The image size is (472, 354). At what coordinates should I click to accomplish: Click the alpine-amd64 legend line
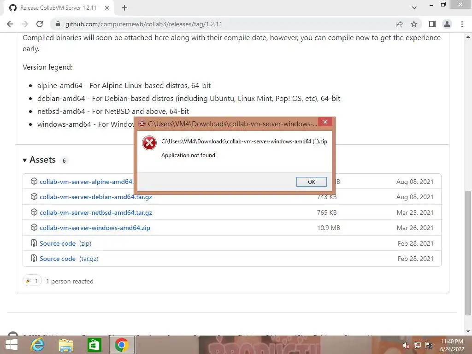(x=124, y=85)
